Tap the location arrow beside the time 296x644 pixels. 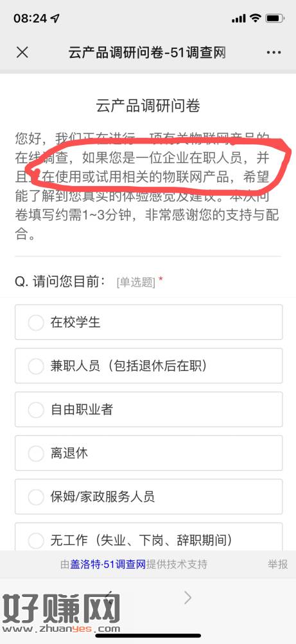pos(55,19)
